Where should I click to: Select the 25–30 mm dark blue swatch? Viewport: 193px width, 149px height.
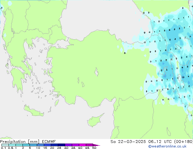(61, 145)
